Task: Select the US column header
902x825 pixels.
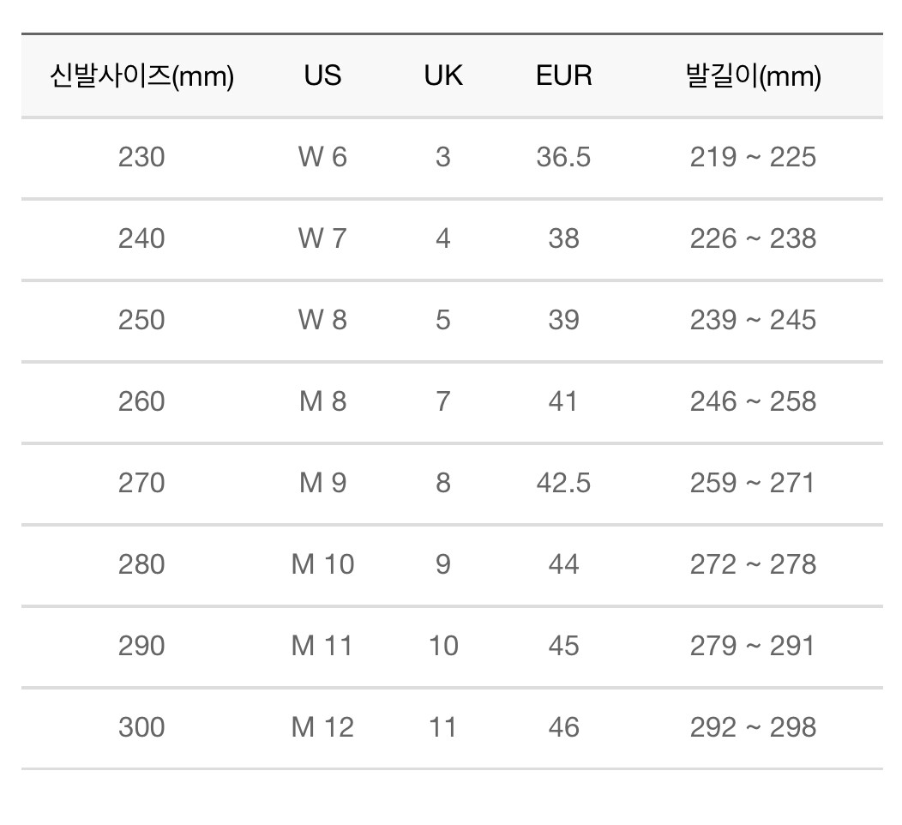Action: pos(322,76)
